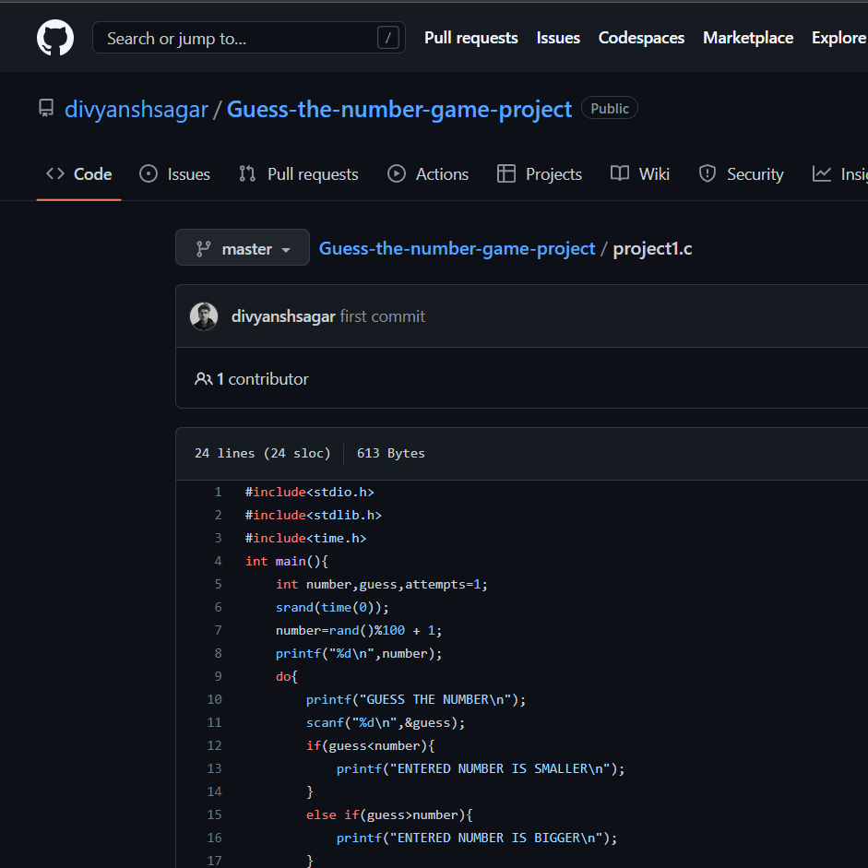Click commit author name divyanshsagar
Image resolution: width=868 pixels, height=868 pixels.
pos(283,316)
